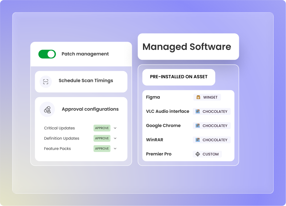Open the Definition Updates dropdown chevron
Viewport: 286px width, 206px height.
[115, 138]
